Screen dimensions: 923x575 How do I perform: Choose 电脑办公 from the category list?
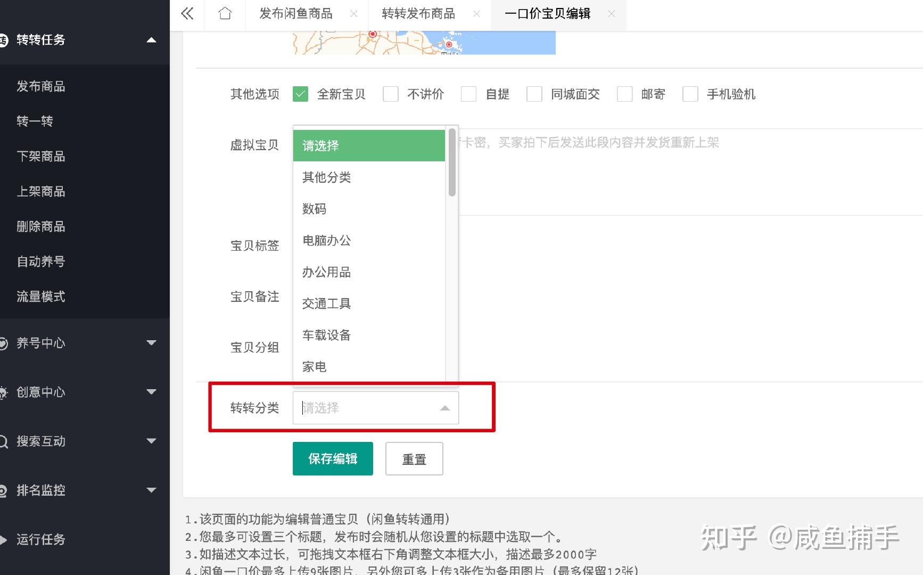(326, 241)
